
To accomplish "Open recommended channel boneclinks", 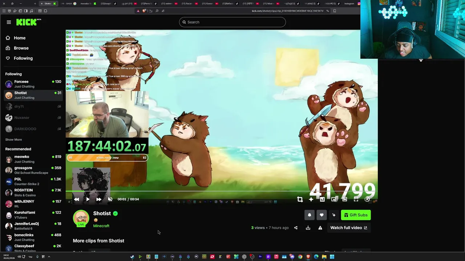I will [x=33, y=237].
